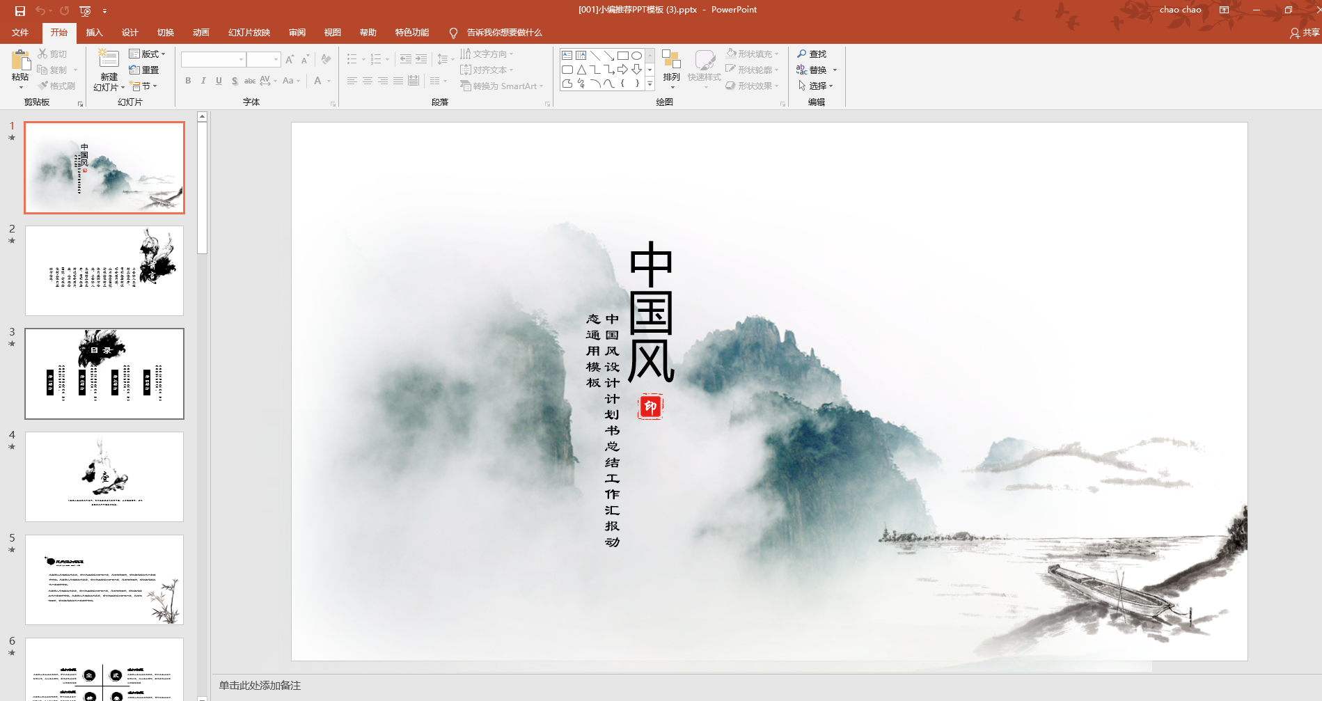The height and width of the screenshot is (701, 1322).
Task: Switch to the 插入 ribbon tab
Action: click(94, 33)
